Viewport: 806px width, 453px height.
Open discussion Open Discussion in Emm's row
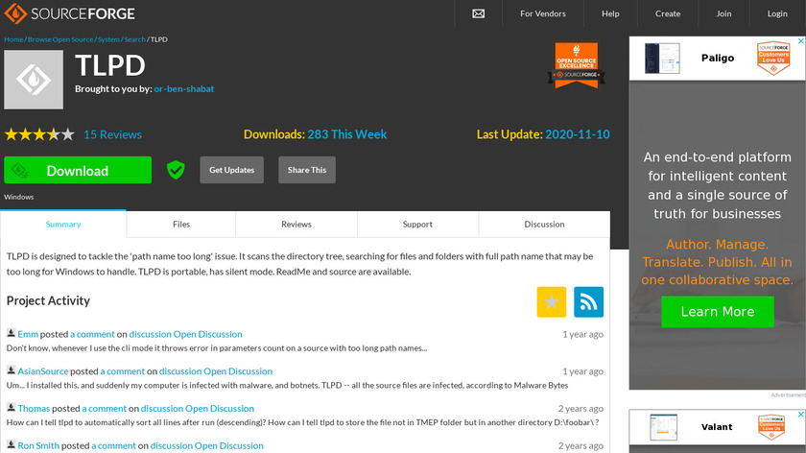pos(185,334)
